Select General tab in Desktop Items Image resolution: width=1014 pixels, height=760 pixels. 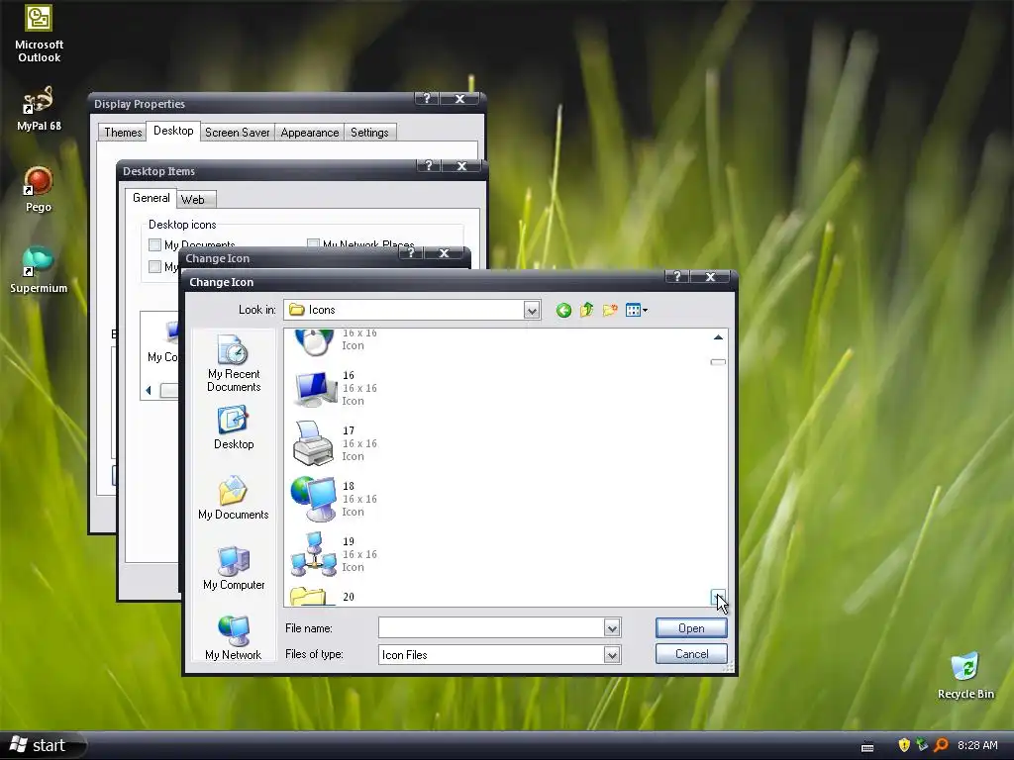(152, 198)
